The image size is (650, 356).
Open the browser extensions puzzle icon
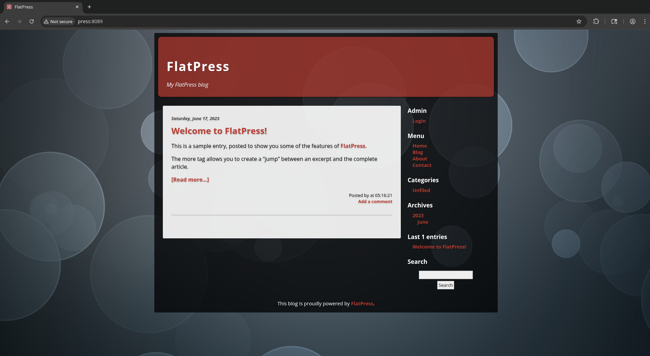[596, 21]
